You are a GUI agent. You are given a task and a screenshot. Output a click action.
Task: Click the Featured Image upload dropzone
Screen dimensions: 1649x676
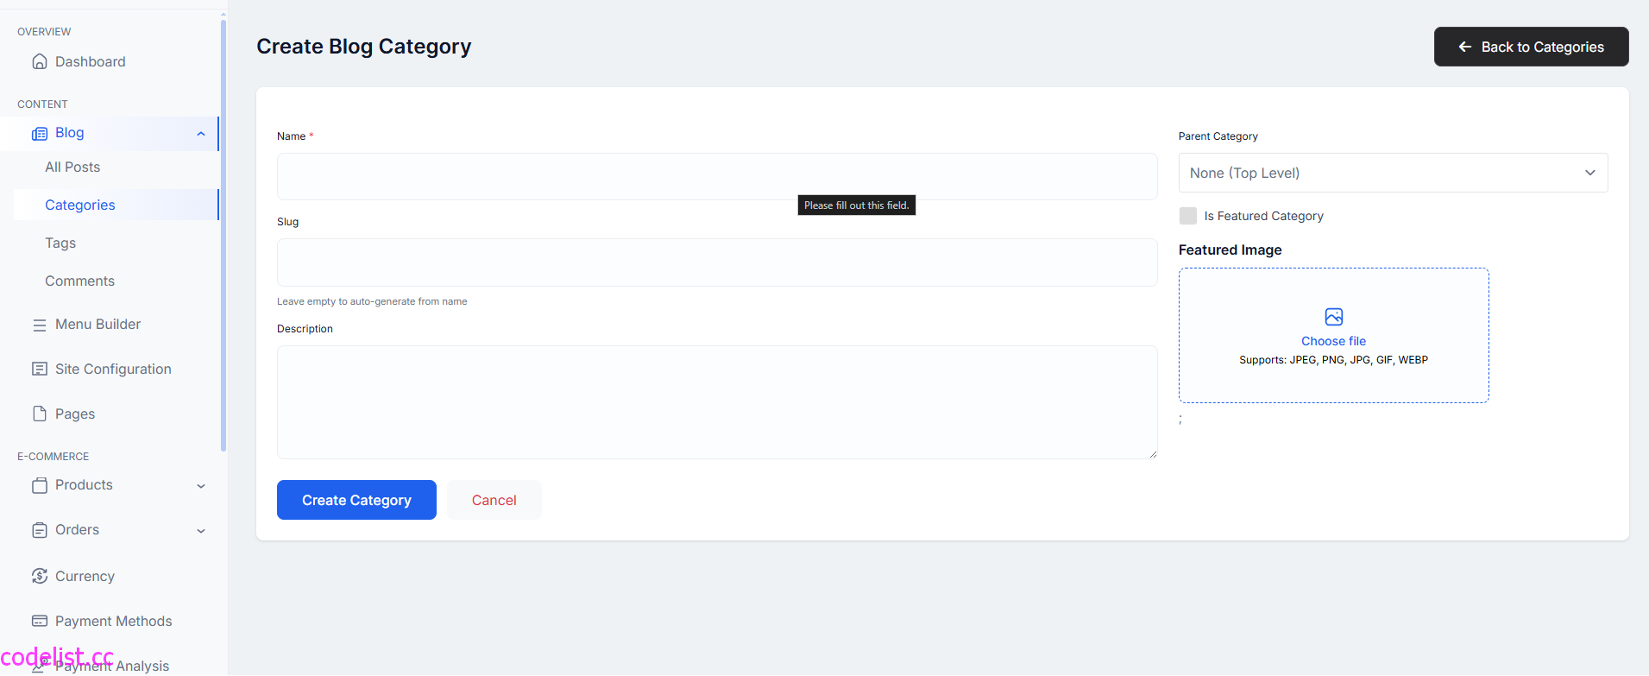point(1334,335)
